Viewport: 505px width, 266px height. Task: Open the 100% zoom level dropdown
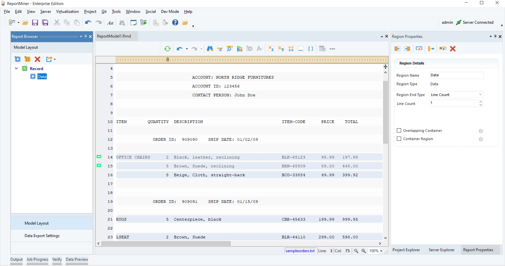[x=381, y=251]
